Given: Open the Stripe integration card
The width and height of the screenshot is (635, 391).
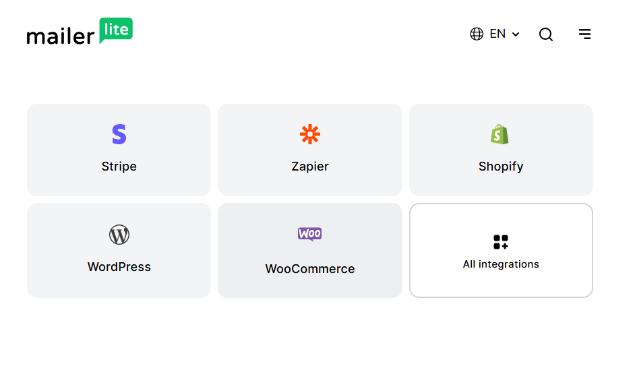Looking at the screenshot, I should pyautogui.click(x=119, y=150).
